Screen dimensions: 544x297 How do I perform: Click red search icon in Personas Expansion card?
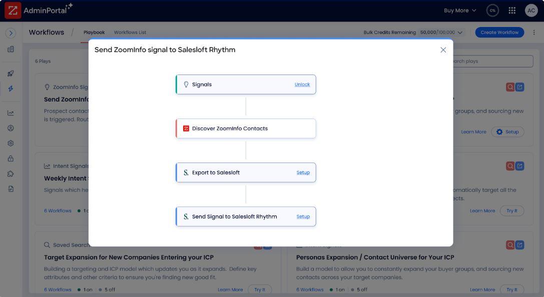pos(510,245)
